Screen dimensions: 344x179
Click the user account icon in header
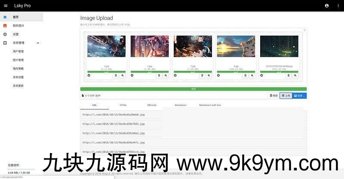327,6
